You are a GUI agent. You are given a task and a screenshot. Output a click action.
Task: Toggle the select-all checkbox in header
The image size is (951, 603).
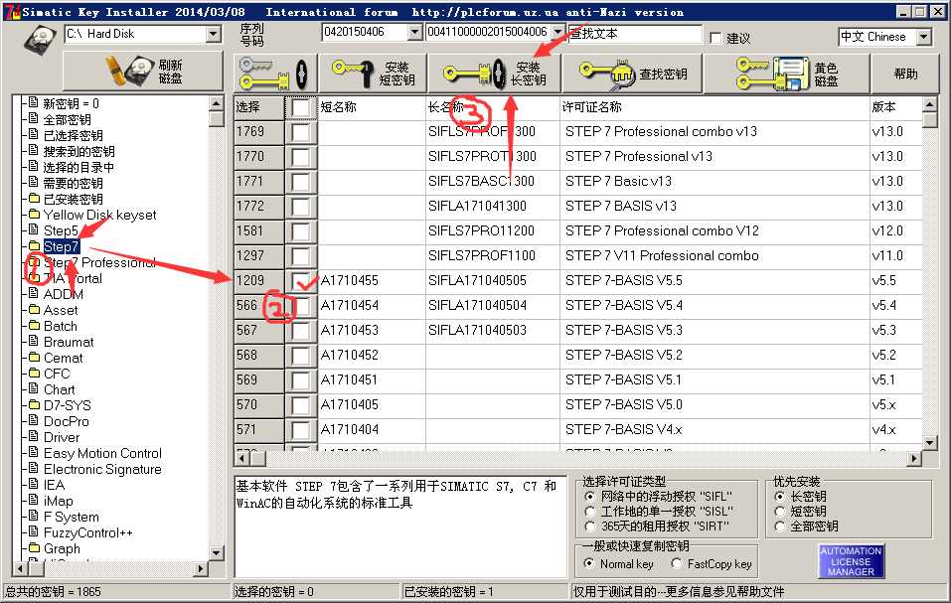pos(301,107)
